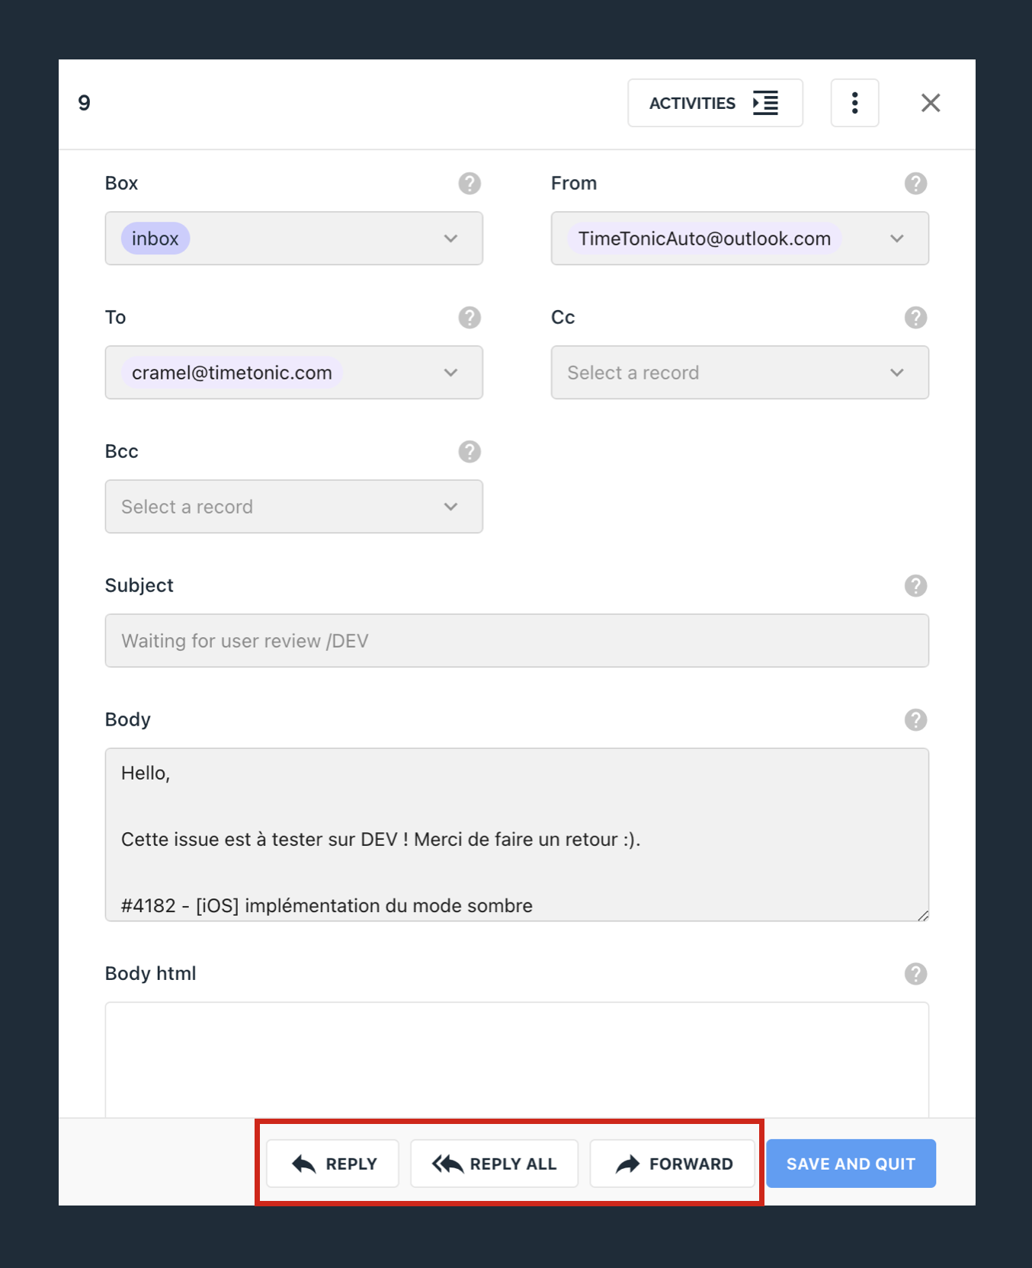Click the Reply button
This screenshot has width=1032, height=1268.
click(x=333, y=1164)
